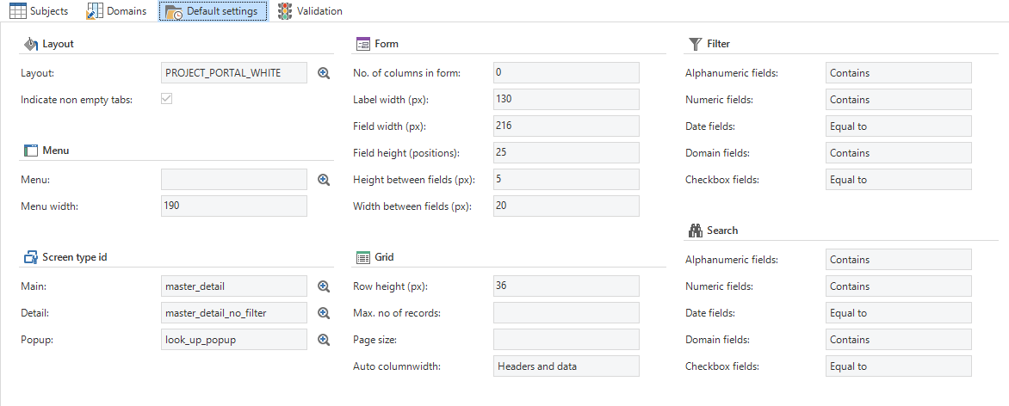Select the Label width (px) field

tap(566, 100)
